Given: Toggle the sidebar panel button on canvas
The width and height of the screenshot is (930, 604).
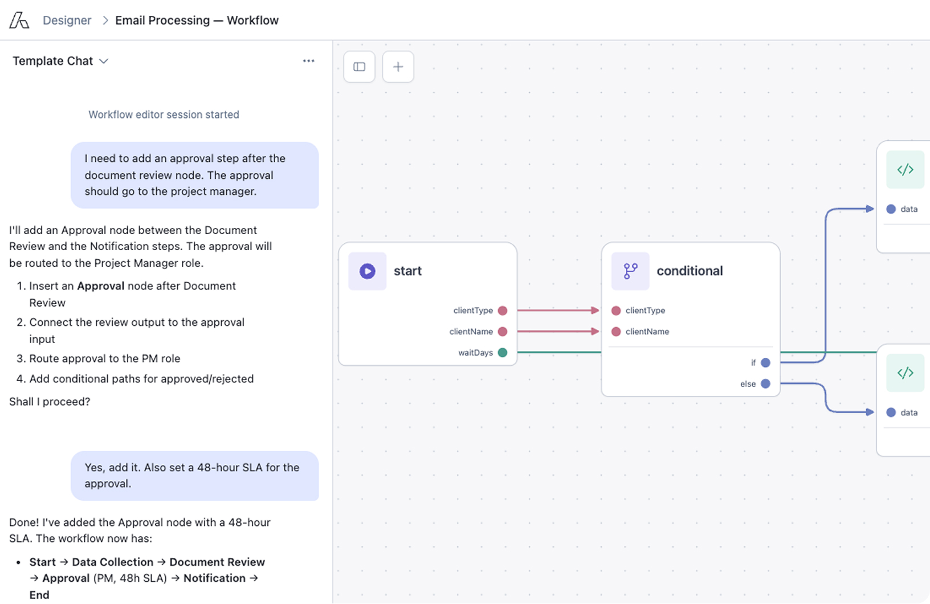Looking at the screenshot, I should point(360,67).
